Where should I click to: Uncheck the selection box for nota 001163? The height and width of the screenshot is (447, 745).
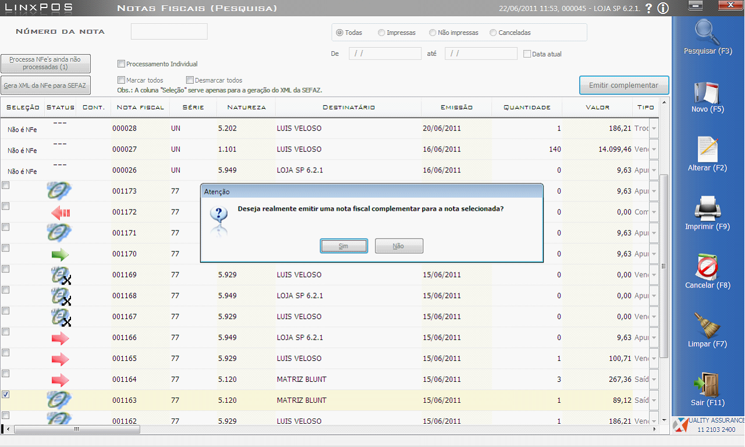pyautogui.click(x=6, y=395)
